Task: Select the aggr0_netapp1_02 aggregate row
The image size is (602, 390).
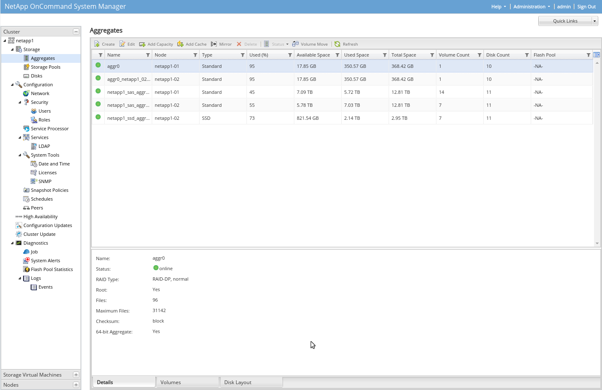Action: coord(342,79)
